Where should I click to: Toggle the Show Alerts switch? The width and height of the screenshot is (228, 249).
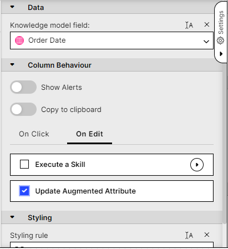point(23,87)
